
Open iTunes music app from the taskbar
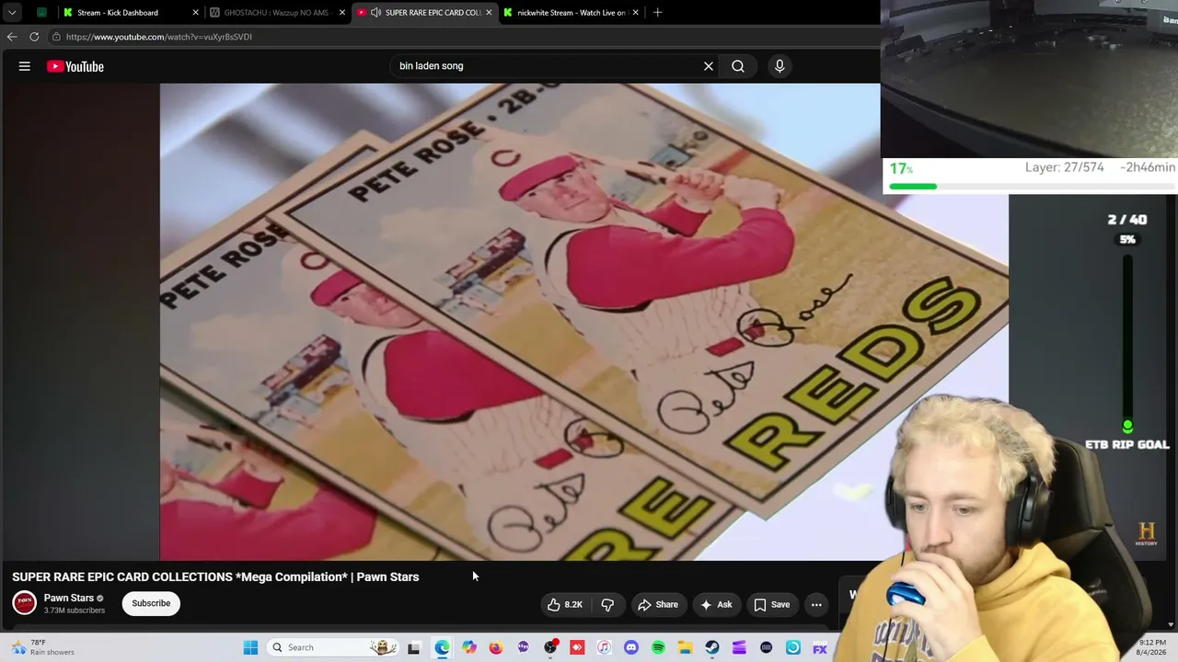604,647
